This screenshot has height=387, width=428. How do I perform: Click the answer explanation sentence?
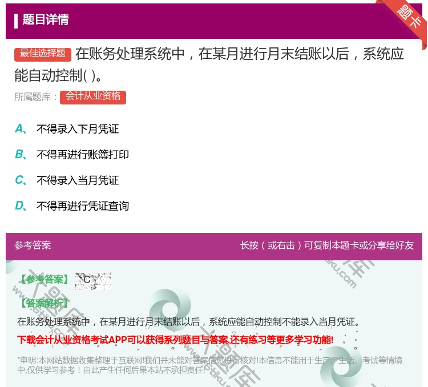(x=188, y=322)
